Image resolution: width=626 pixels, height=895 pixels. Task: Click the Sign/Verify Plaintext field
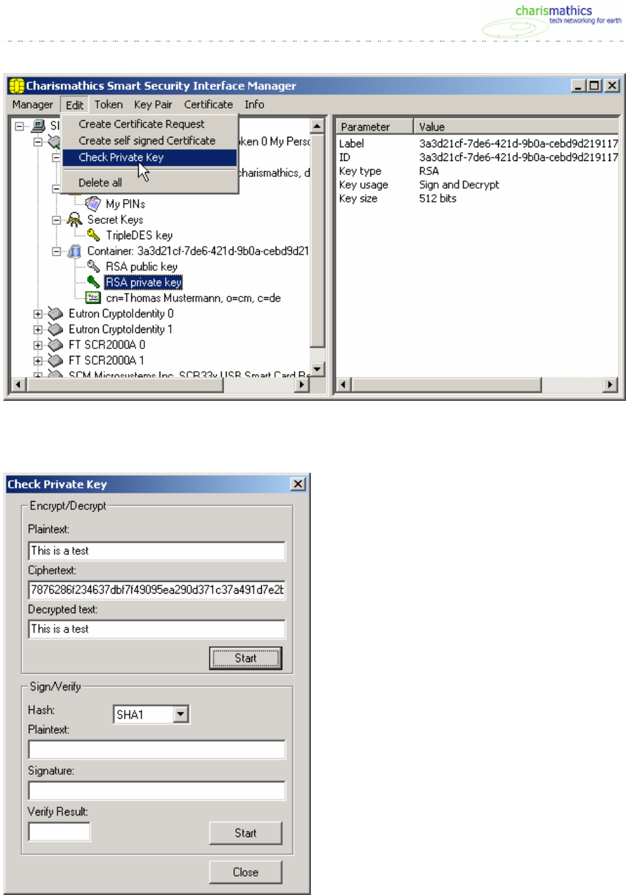[157, 751]
